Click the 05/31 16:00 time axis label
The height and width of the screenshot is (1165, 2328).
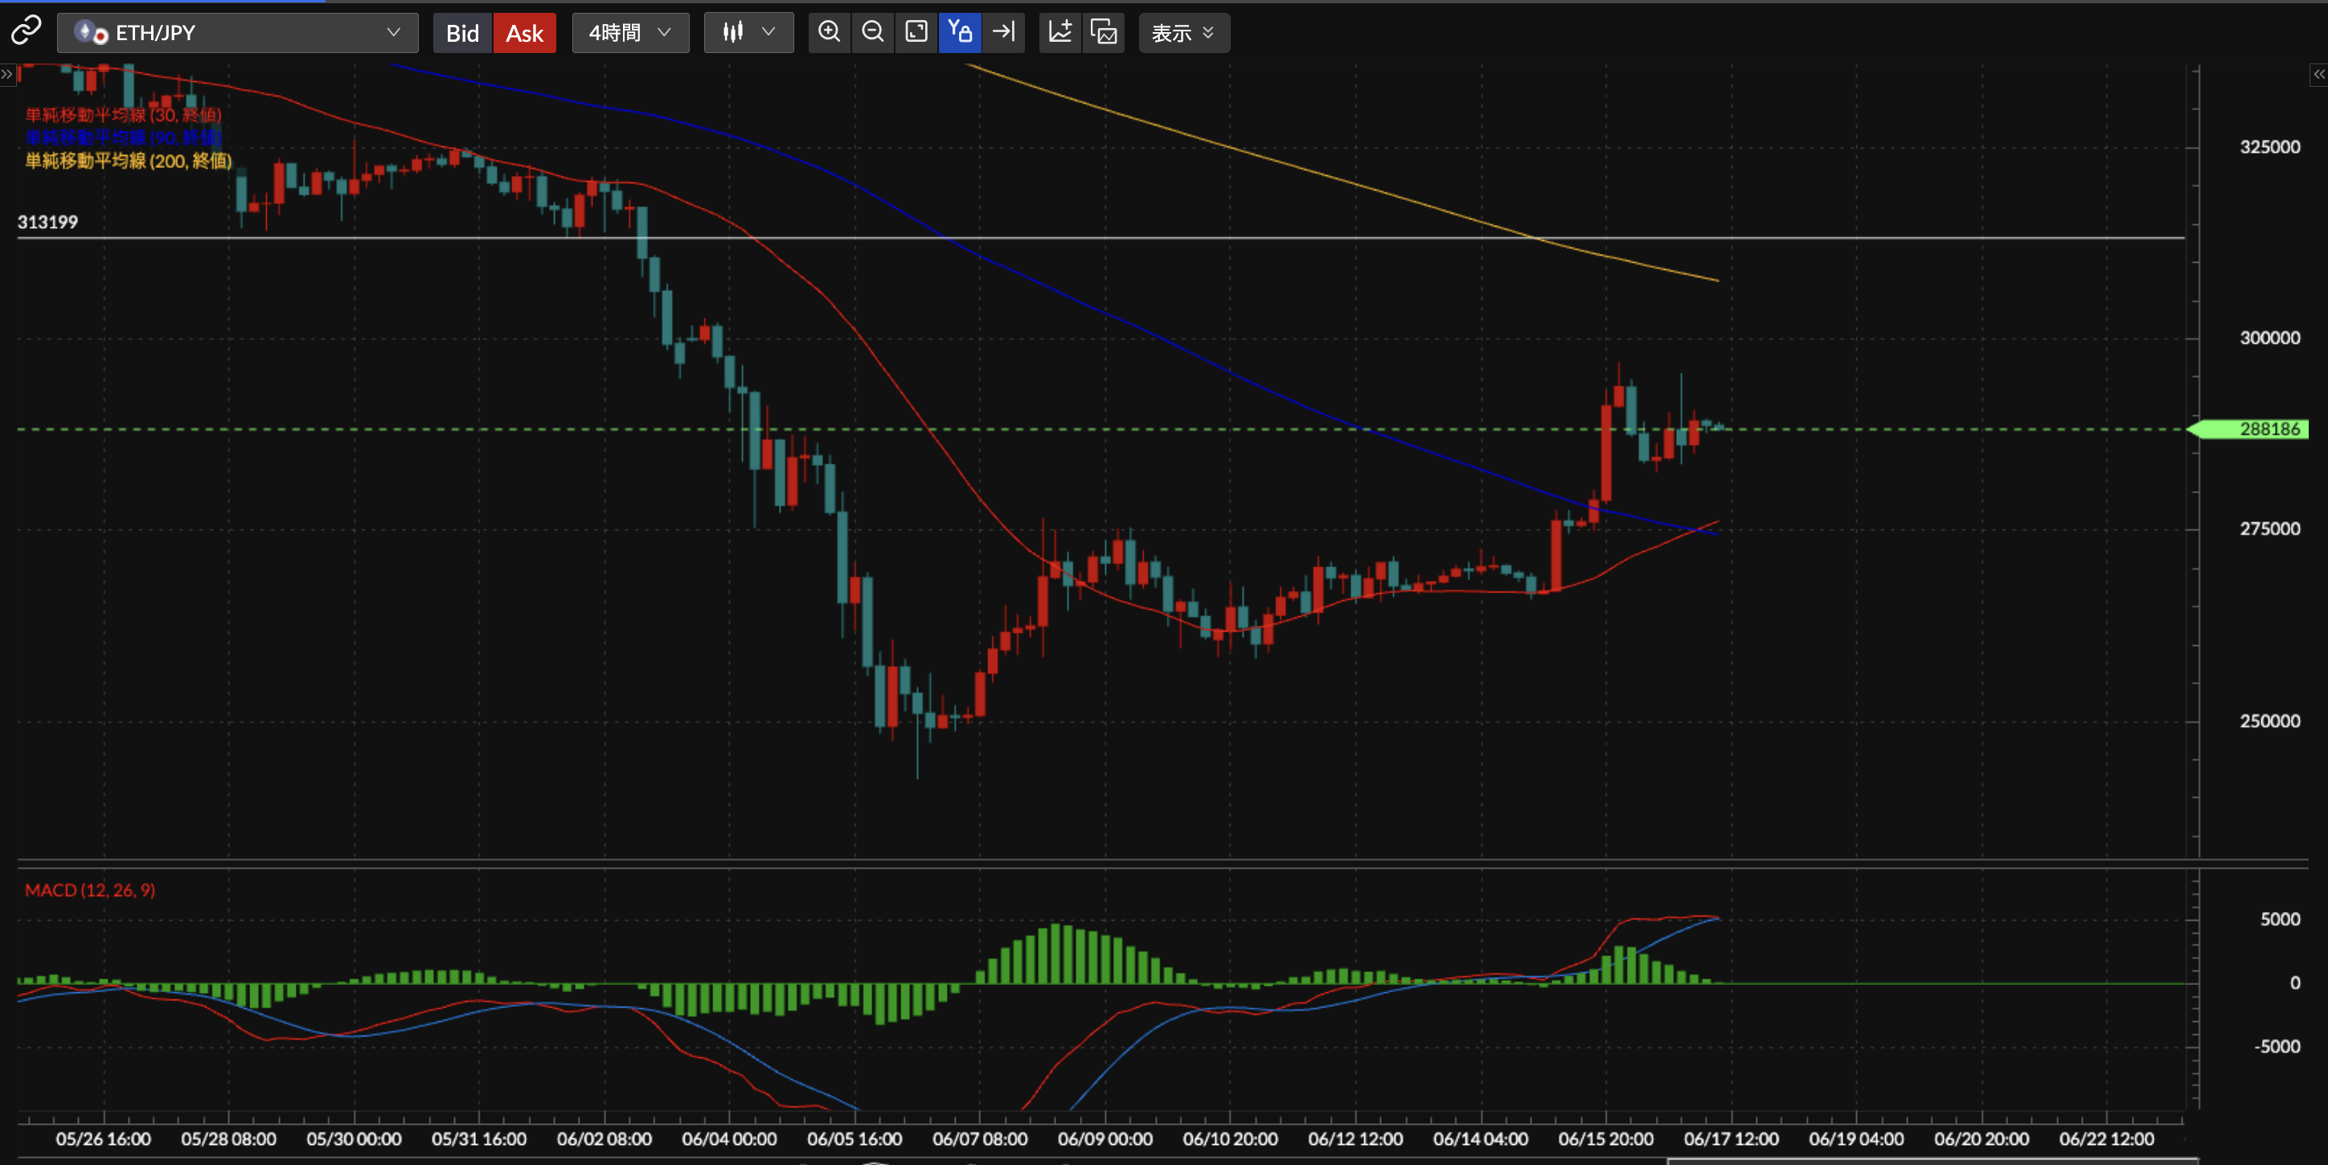[x=479, y=1140]
